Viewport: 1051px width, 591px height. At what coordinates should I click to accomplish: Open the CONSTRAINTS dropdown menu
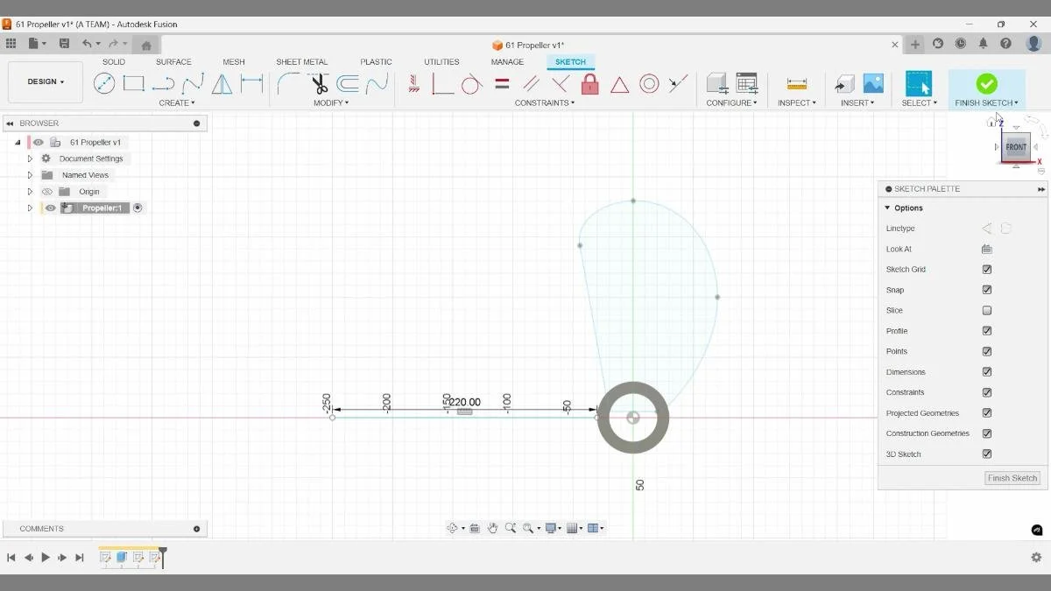(x=544, y=102)
